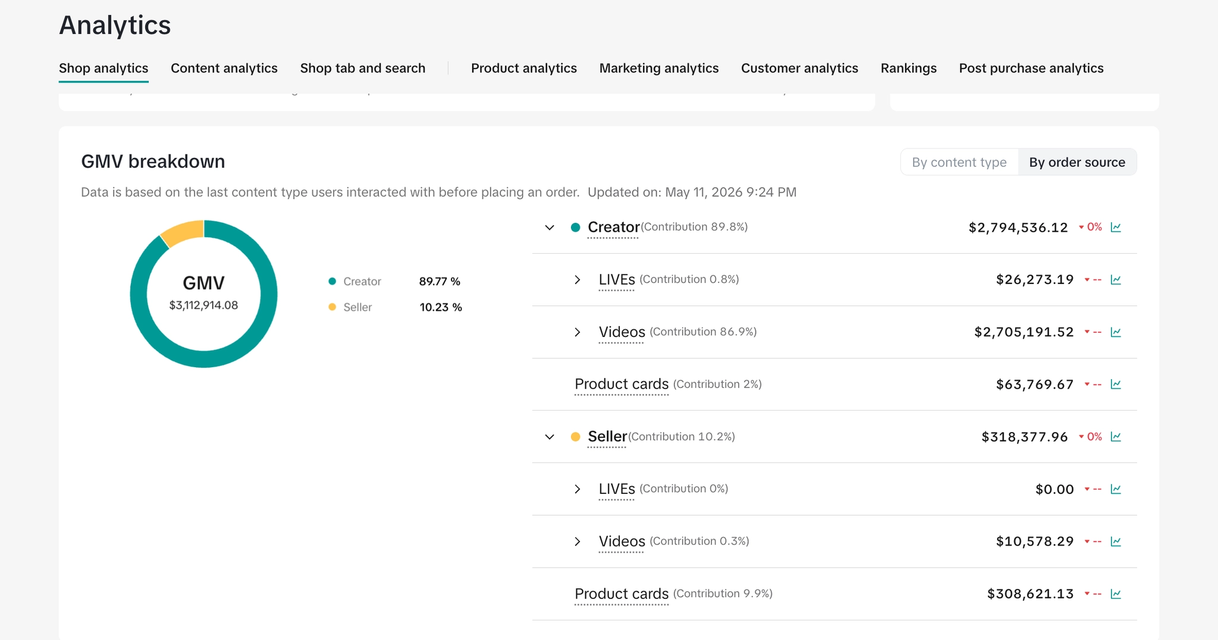Click the yellow Seller dot in the list
1218x640 pixels.
[575, 437]
